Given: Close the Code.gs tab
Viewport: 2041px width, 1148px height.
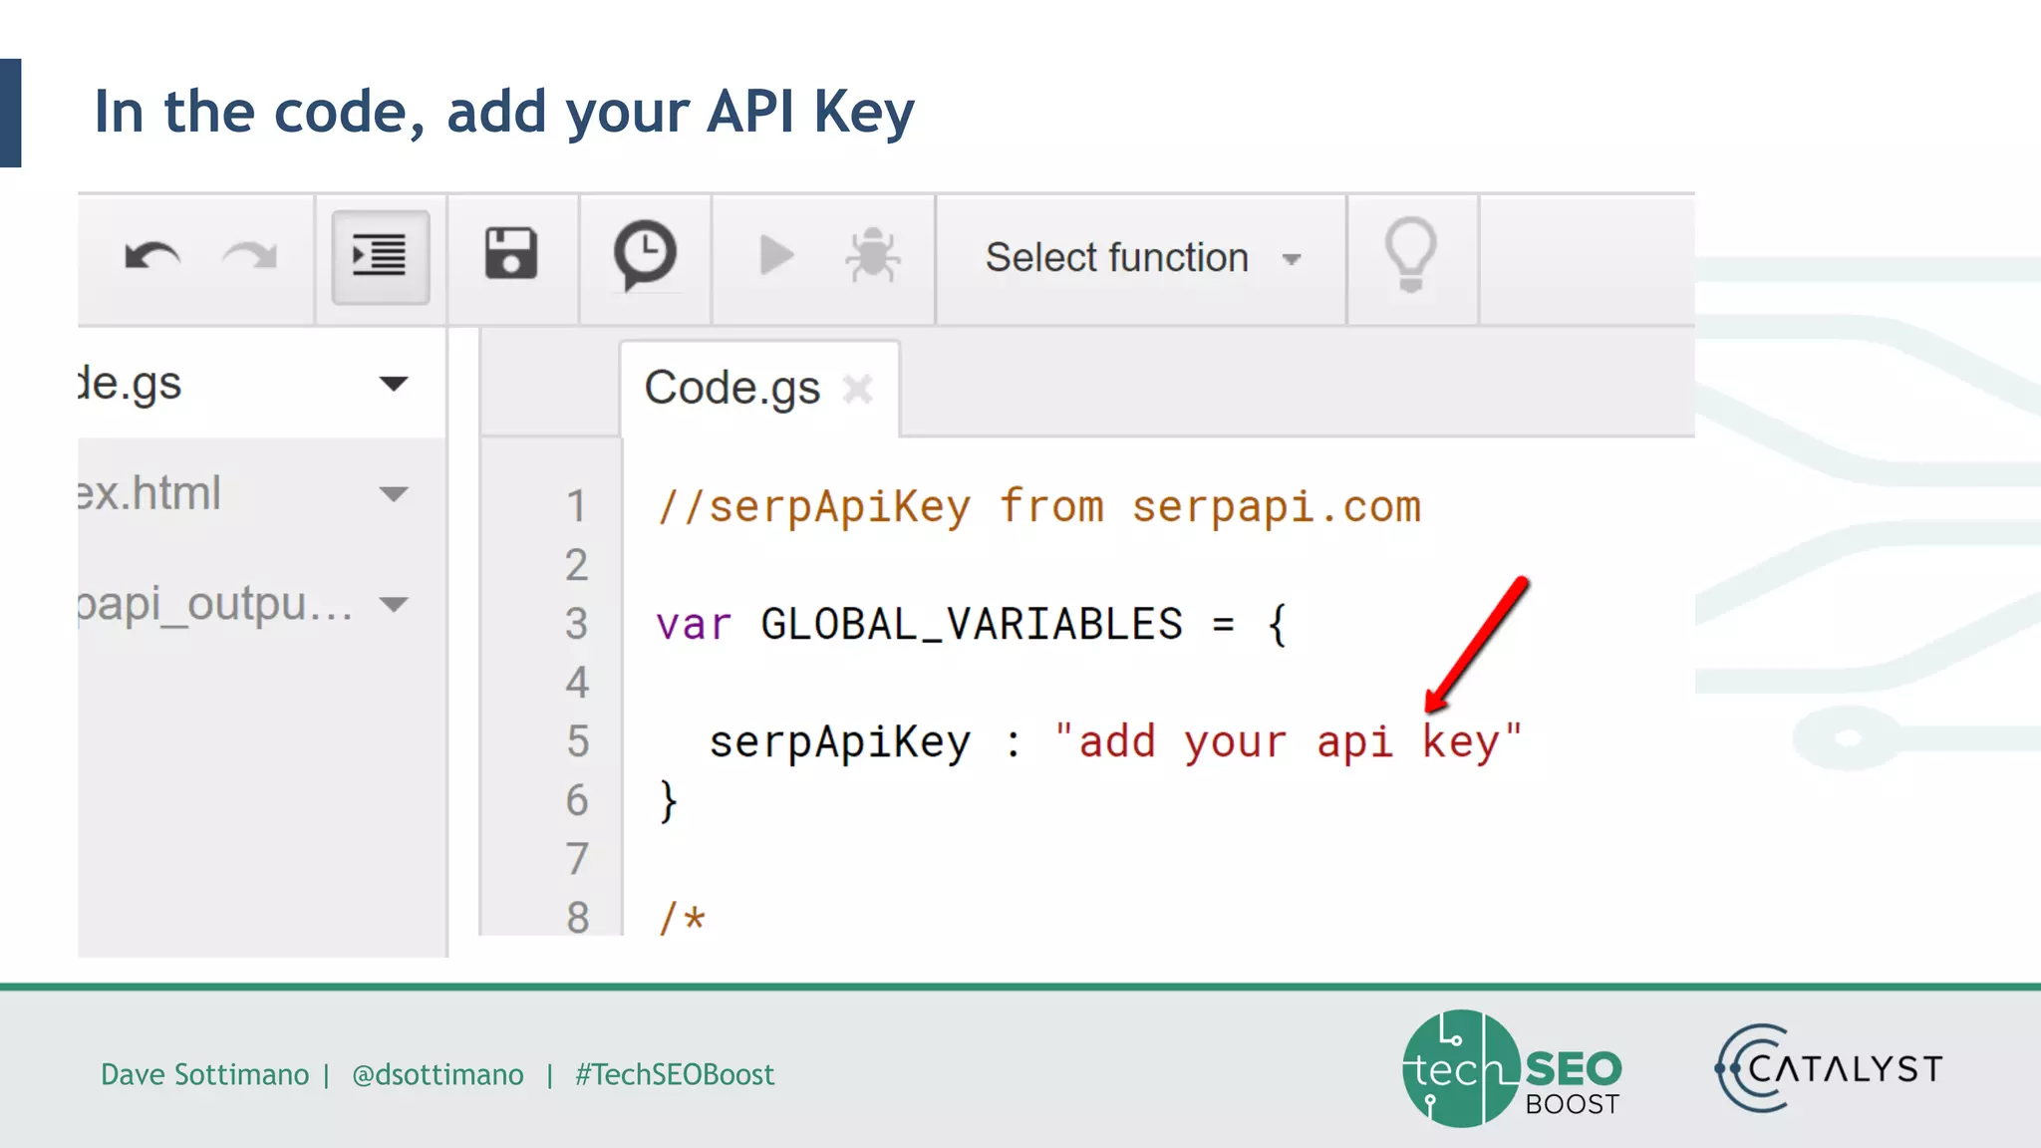Looking at the screenshot, I should tap(857, 389).
